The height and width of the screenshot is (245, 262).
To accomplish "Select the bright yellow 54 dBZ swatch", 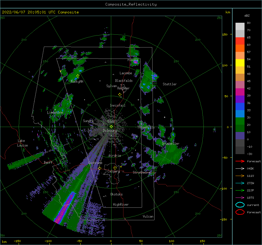I will pyautogui.click(x=240, y=63).
